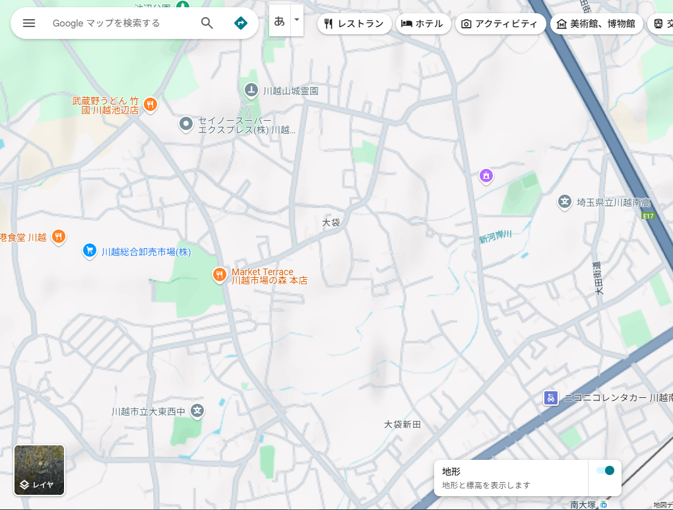Open the レイヤ layers thumbnail

click(x=38, y=470)
